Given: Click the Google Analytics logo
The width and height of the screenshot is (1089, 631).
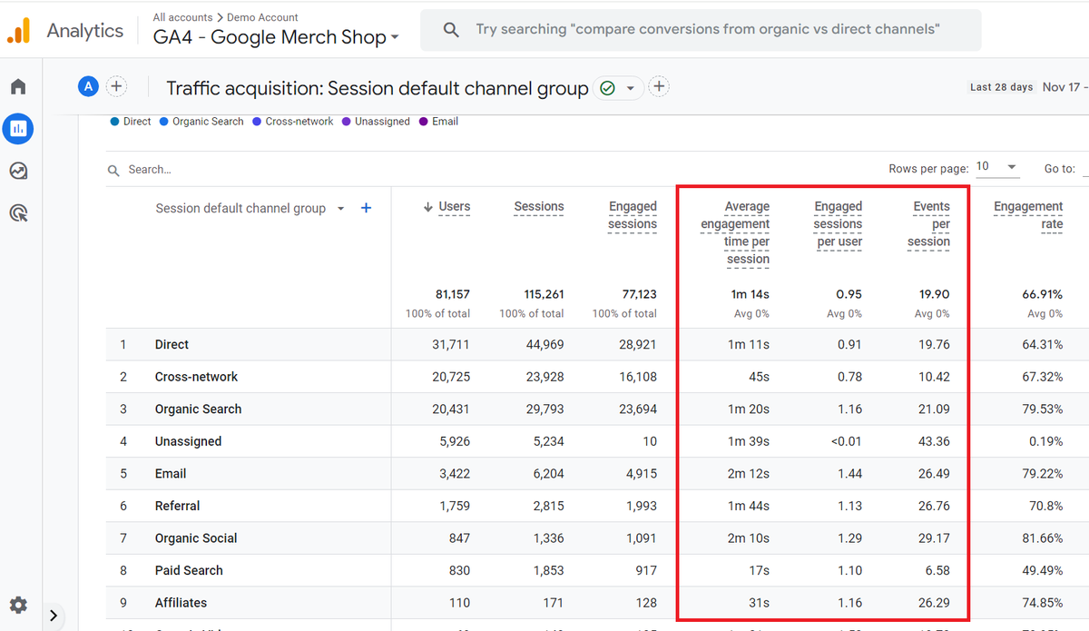Looking at the screenshot, I should coord(17,30).
